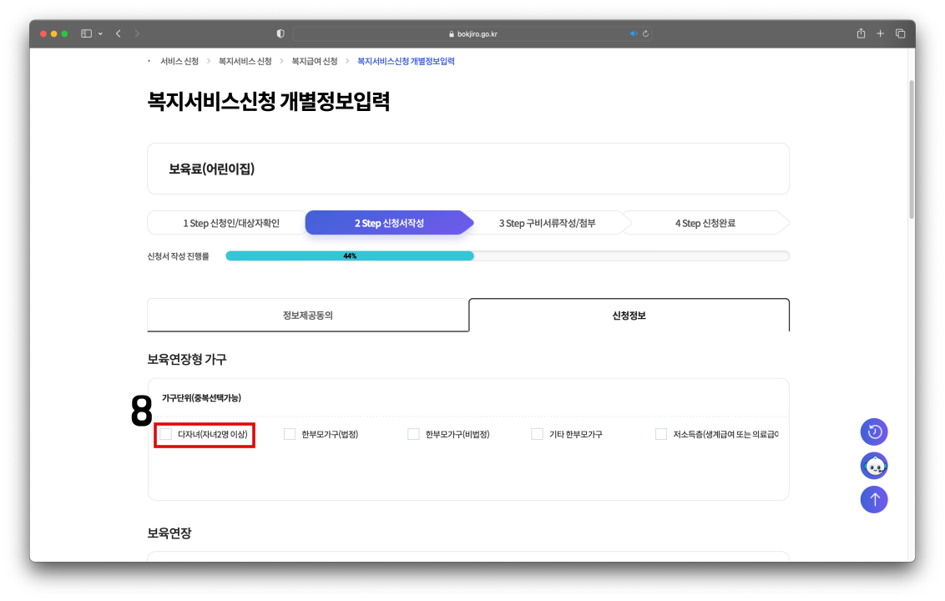The width and height of the screenshot is (945, 601).
Task: Switch to the 정보제공동의 tab
Action: [x=307, y=315]
